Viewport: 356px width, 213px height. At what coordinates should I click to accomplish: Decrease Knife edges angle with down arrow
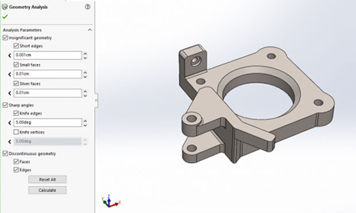point(85,125)
